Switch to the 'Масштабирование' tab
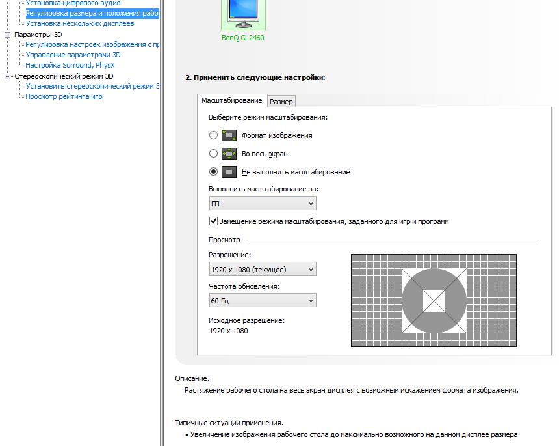 tap(232, 100)
